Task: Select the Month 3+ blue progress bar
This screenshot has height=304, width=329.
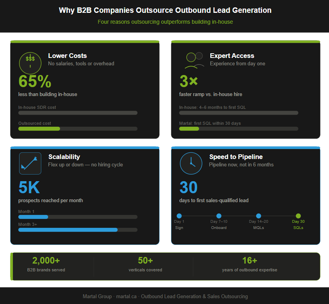Action: (x=77, y=230)
